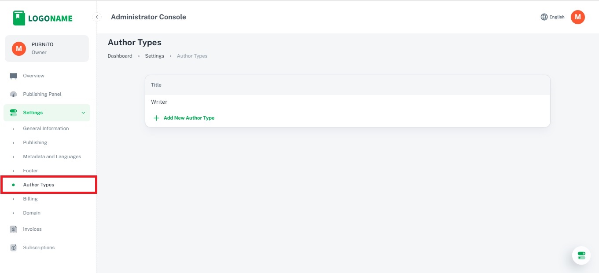Screen dimensions: 599x273
Task: Click the globe language icon
Action: (x=544, y=17)
